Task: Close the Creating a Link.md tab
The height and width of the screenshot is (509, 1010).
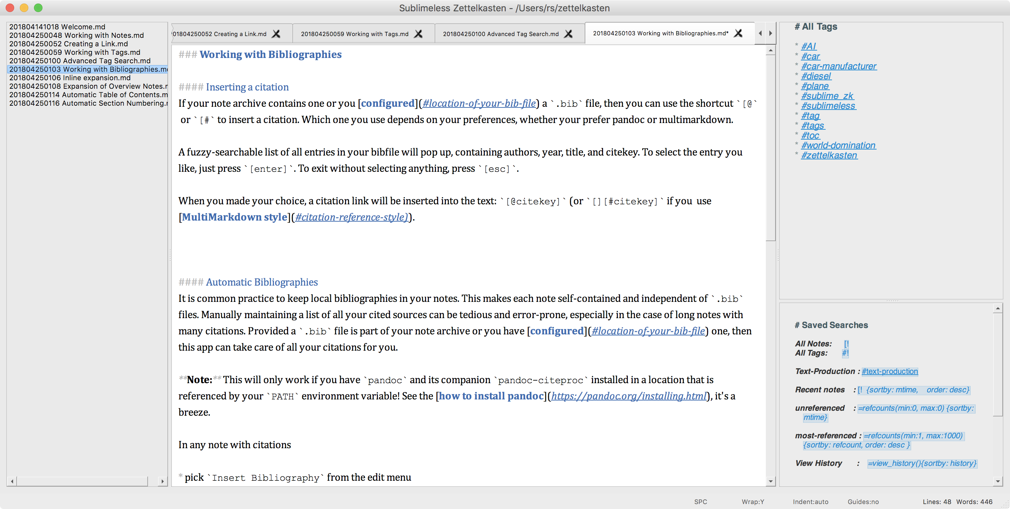Action: [276, 34]
